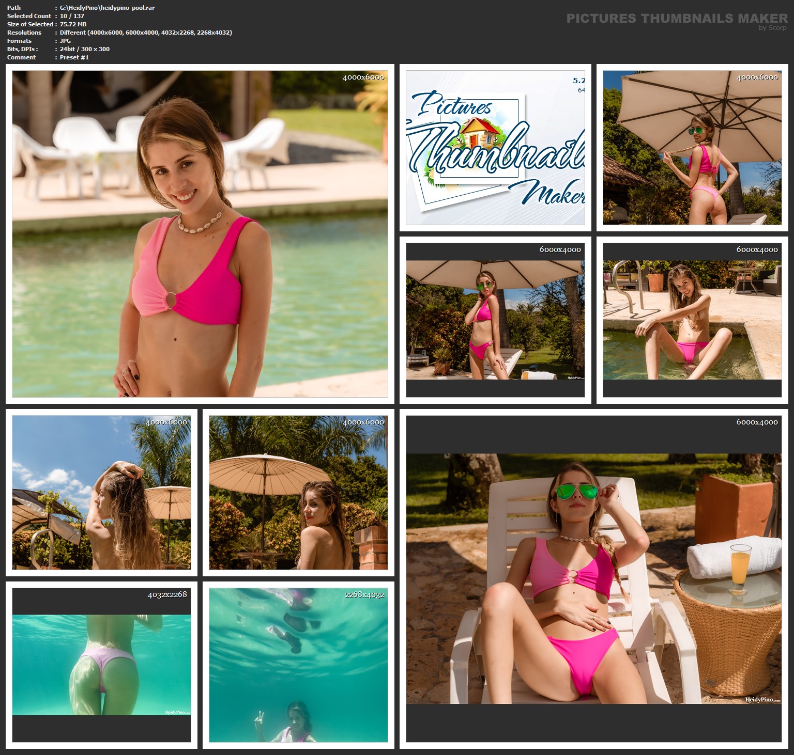The width and height of the screenshot is (794, 755).
Task: Open large lounge chair sunglasses thumbnail
Action: 593,578
